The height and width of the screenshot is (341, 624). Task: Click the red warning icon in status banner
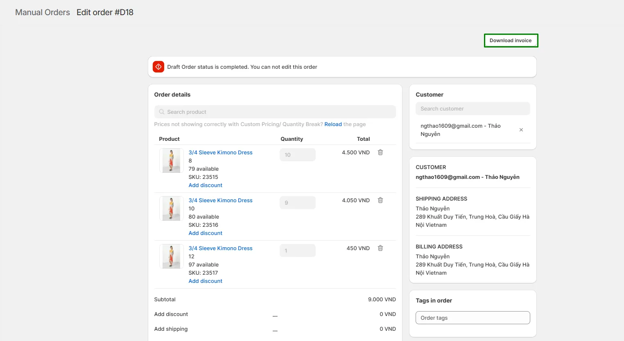click(158, 67)
